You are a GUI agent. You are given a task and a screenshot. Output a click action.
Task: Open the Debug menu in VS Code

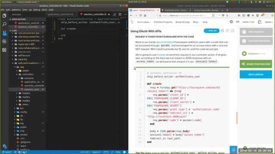37,10
